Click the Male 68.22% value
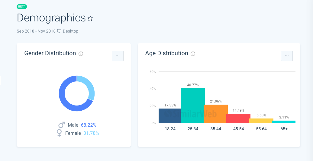The image size is (313, 161). tap(89, 125)
